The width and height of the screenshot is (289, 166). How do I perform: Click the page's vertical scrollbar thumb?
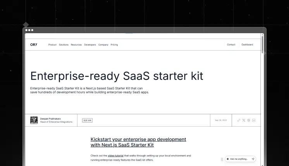click(262, 44)
